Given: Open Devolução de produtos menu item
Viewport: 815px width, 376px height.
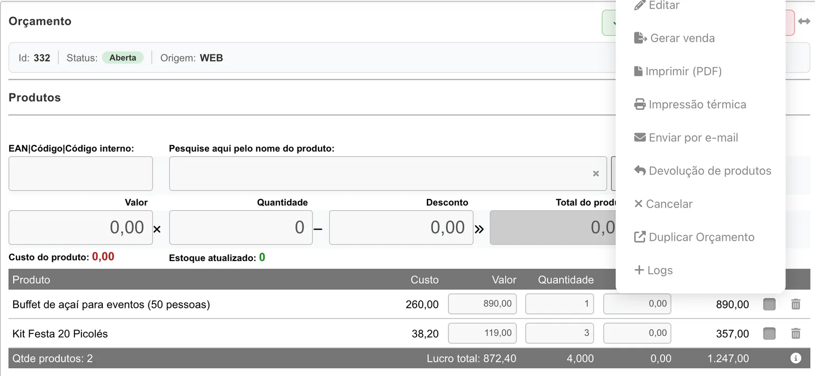Looking at the screenshot, I should 702,170.
